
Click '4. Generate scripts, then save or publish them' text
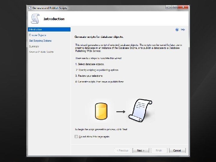[100, 82]
